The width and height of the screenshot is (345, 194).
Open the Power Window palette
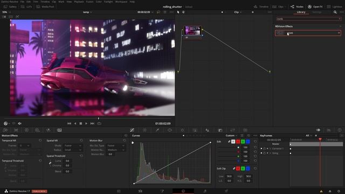[x=170, y=130]
